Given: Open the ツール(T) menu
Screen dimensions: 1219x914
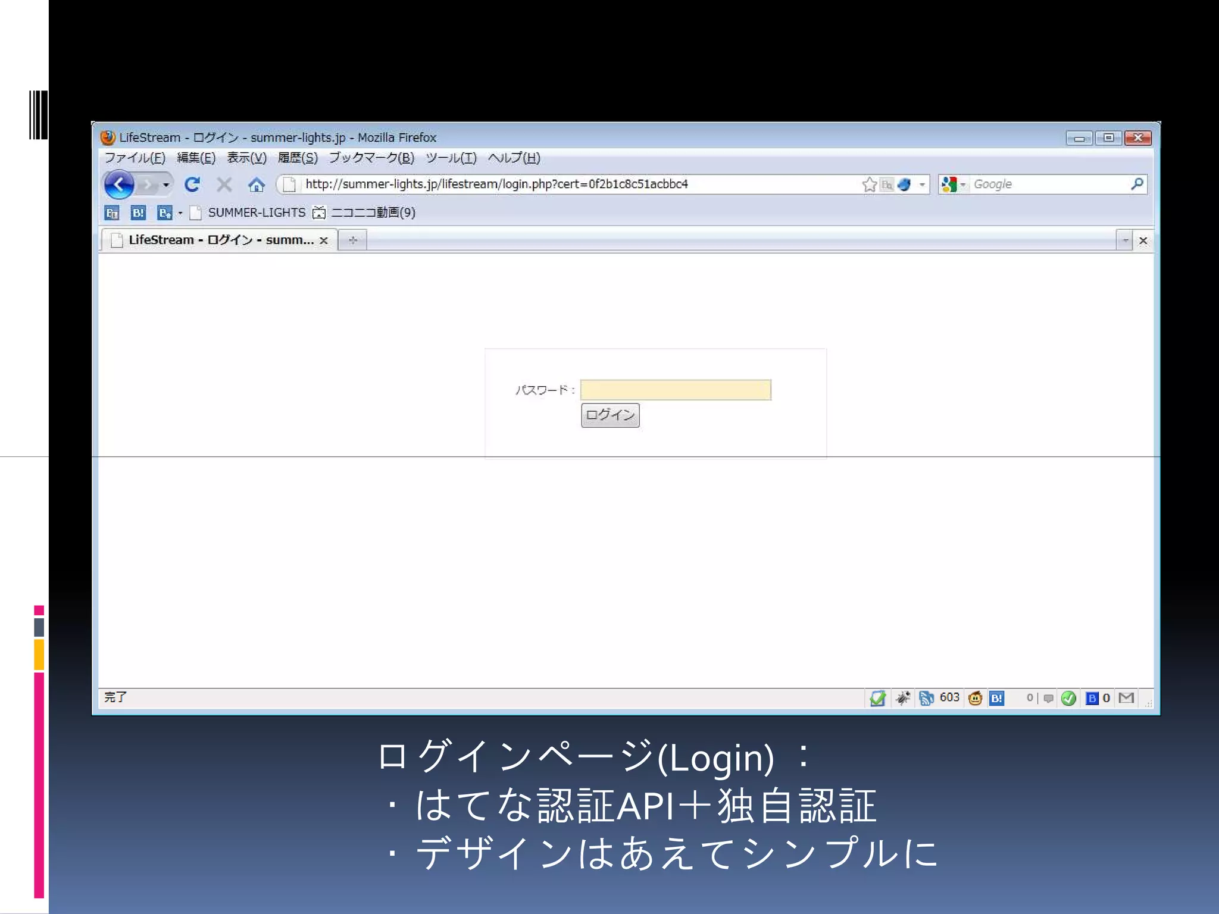Looking at the screenshot, I should [x=451, y=158].
